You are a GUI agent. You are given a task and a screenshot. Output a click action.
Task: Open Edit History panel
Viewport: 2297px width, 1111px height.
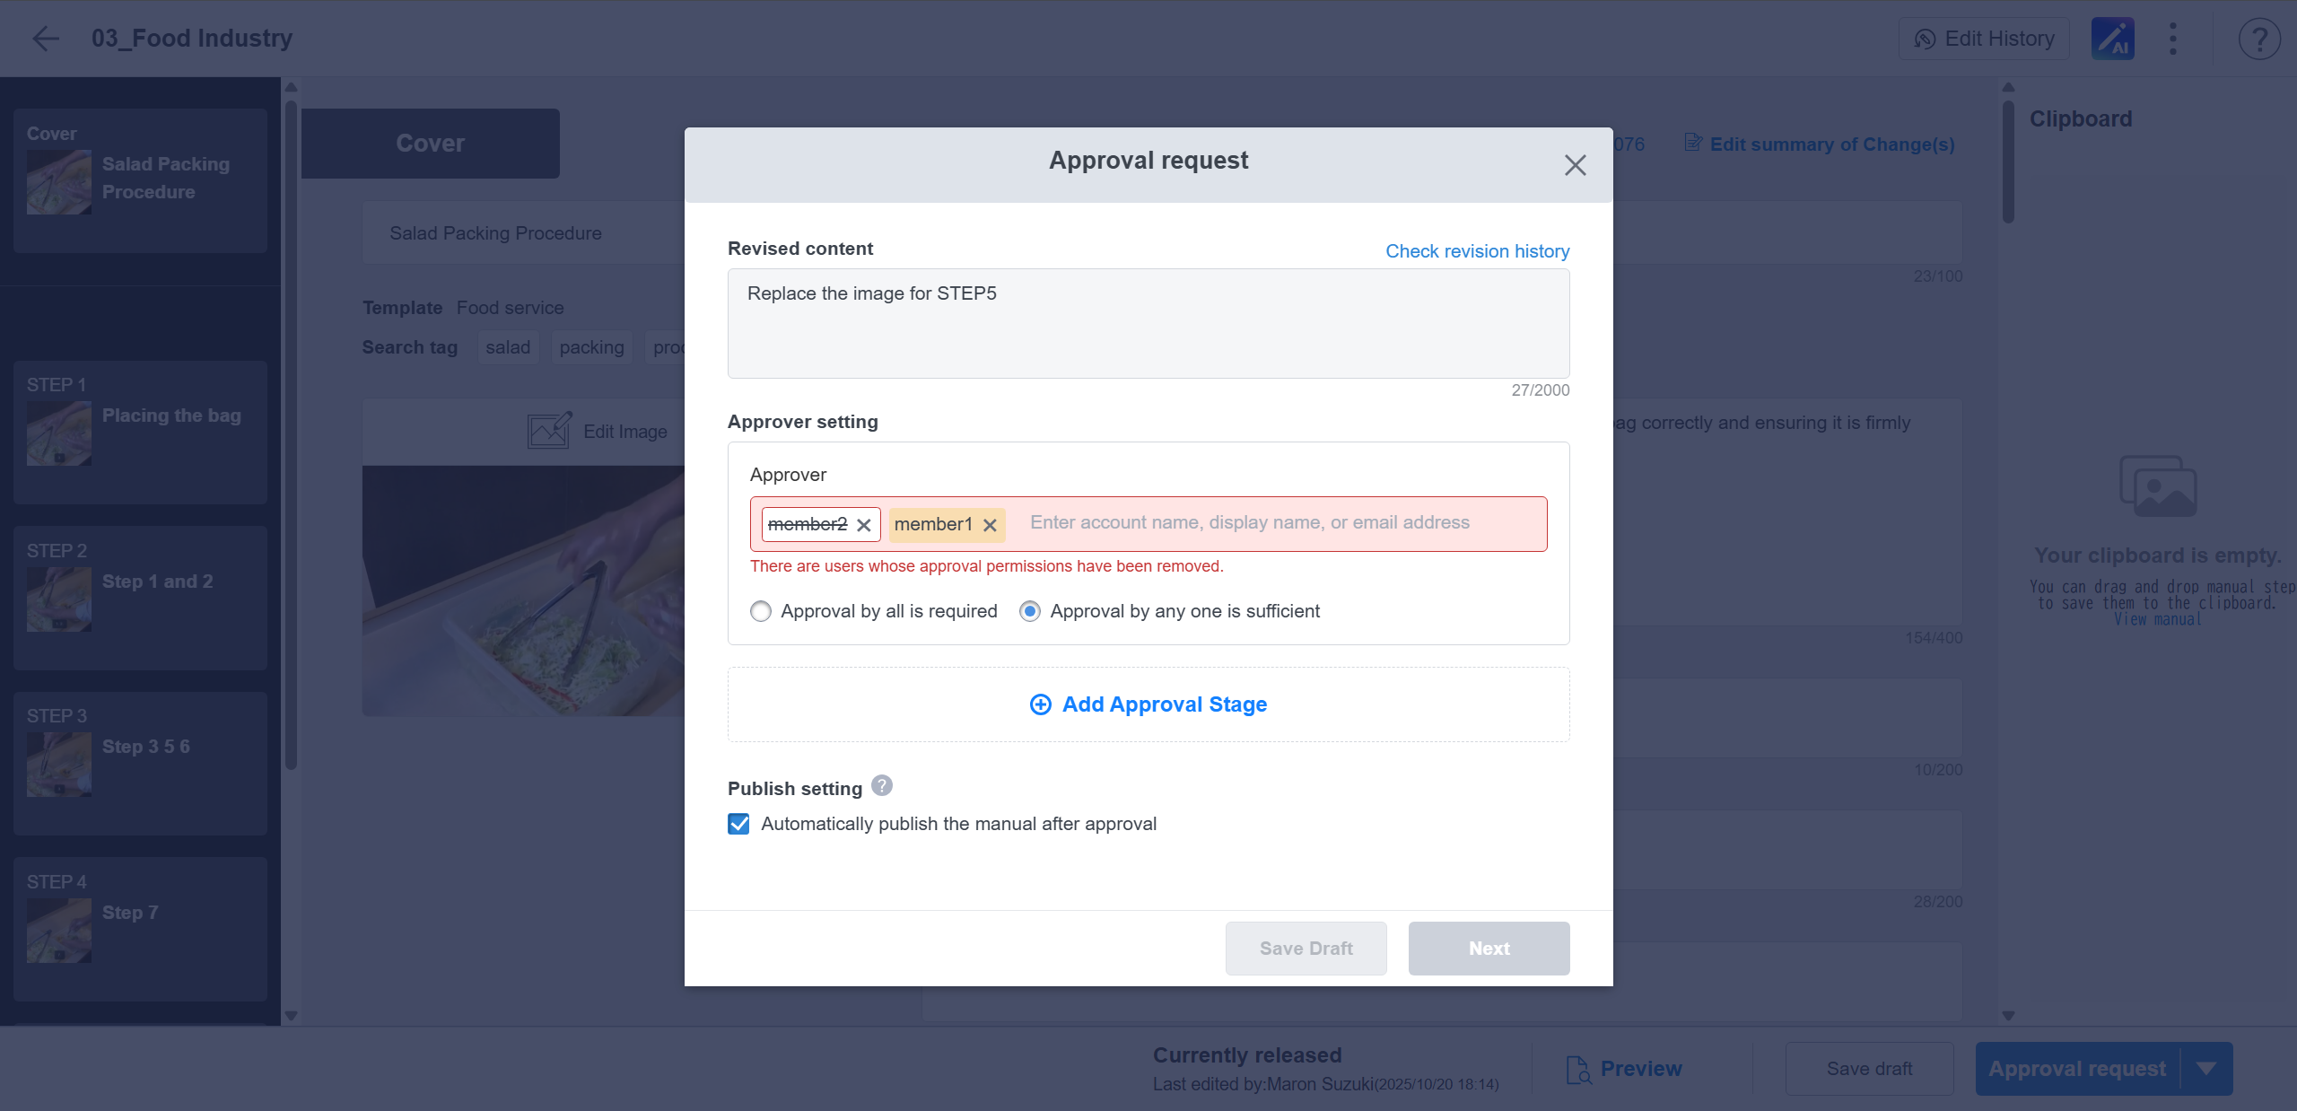coord(1984,39)
